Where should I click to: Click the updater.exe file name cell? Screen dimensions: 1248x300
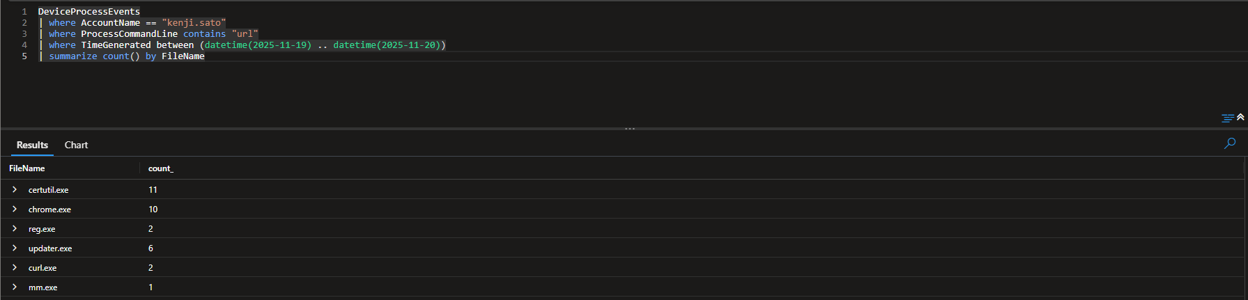50,248
